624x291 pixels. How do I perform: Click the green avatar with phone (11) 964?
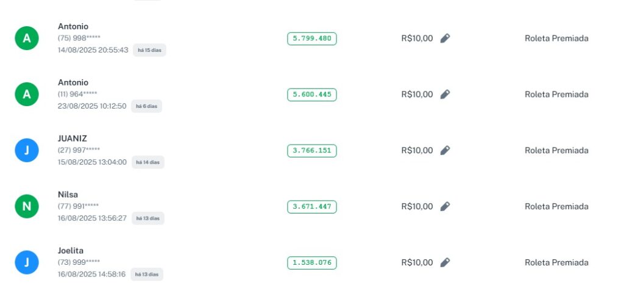tap(27, 95)
